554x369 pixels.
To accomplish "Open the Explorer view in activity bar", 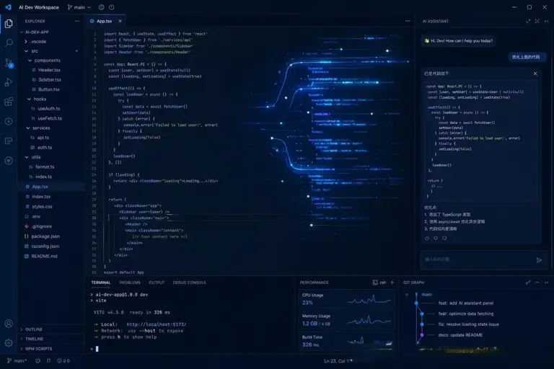I will click(9, 24).
